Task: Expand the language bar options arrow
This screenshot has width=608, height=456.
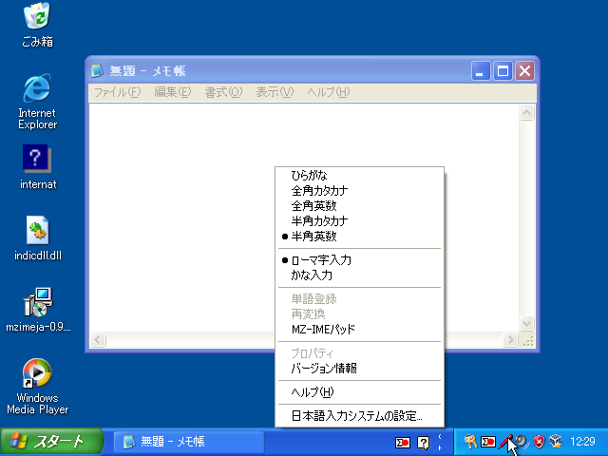Action: coord(440,442)
